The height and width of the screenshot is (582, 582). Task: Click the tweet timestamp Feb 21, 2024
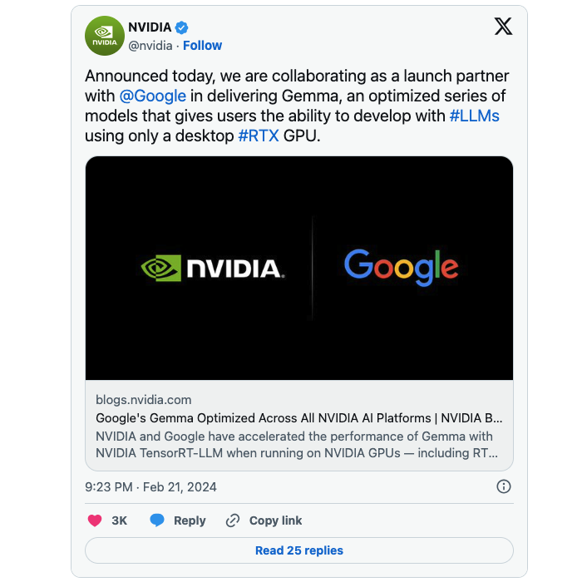coord(150,487)
